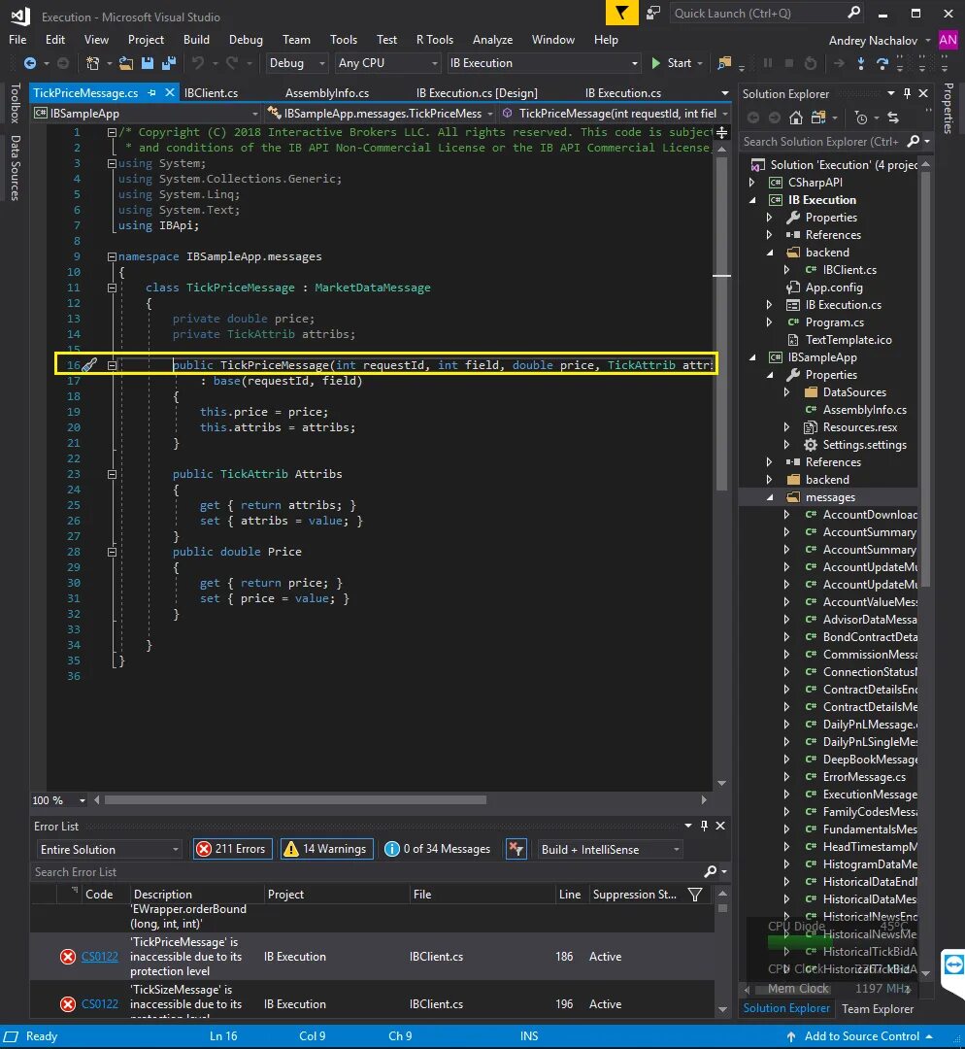Image resolution: width=965 pixels, height=1049 pixels.
Task: Click the feedback icon beside Quick Launch
Action: (x=653, y=13)
